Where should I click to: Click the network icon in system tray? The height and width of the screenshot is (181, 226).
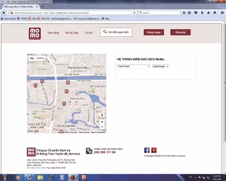(208, 178)
